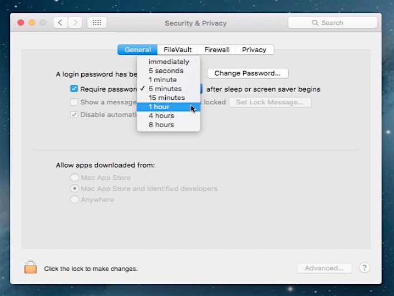
Task: Switch to the General tab
Action: 137,49
